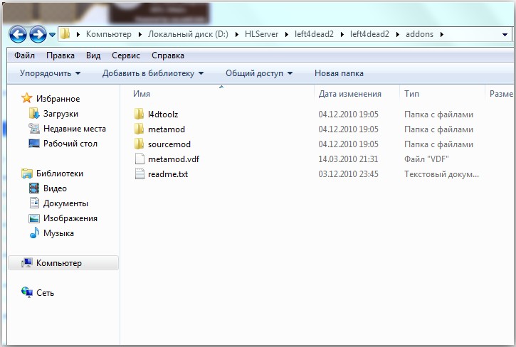
Task: Open the Файл menu
Action: (x=24, y=55)
